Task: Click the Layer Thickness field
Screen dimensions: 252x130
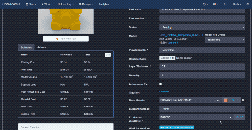Action: (x=202, y=66)
